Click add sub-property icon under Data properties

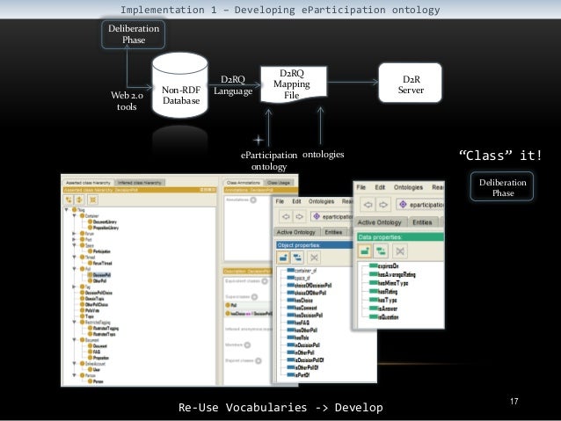pos(379,250)
